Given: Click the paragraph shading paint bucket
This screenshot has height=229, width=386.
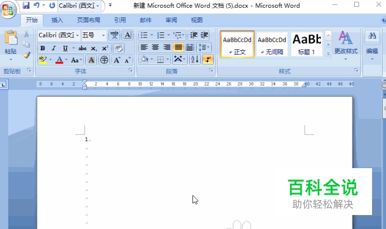Looking at the screenshot, I should (x=145, y=59).
